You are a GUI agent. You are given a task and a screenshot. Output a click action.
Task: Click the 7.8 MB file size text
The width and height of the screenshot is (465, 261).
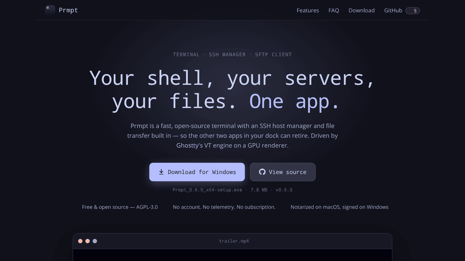coord(259,190)
